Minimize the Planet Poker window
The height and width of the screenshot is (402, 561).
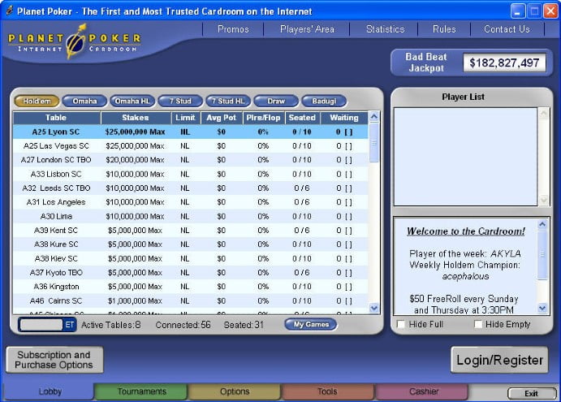point(517,11)
